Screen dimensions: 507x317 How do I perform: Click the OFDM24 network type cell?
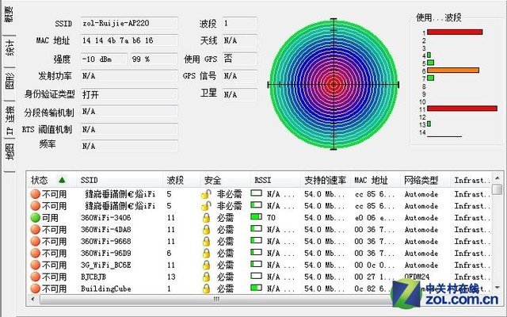(417, 277)
